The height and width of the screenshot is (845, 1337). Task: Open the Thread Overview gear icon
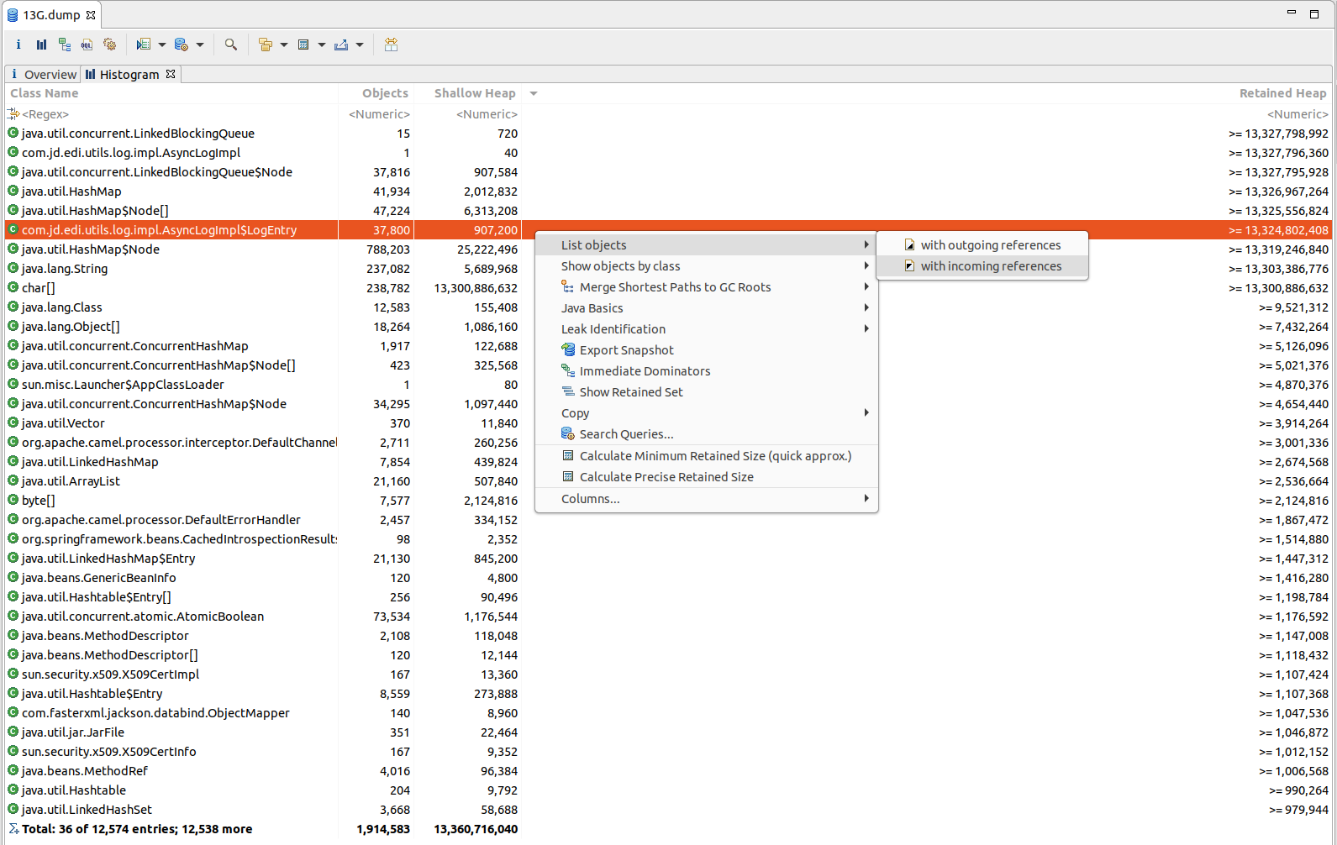(x=109, y=45)
